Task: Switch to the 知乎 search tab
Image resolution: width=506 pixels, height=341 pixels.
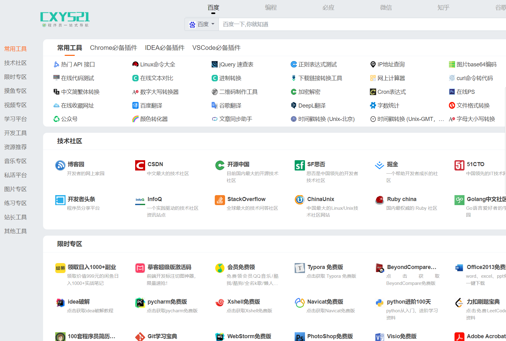Action: [x=443, y=7]
